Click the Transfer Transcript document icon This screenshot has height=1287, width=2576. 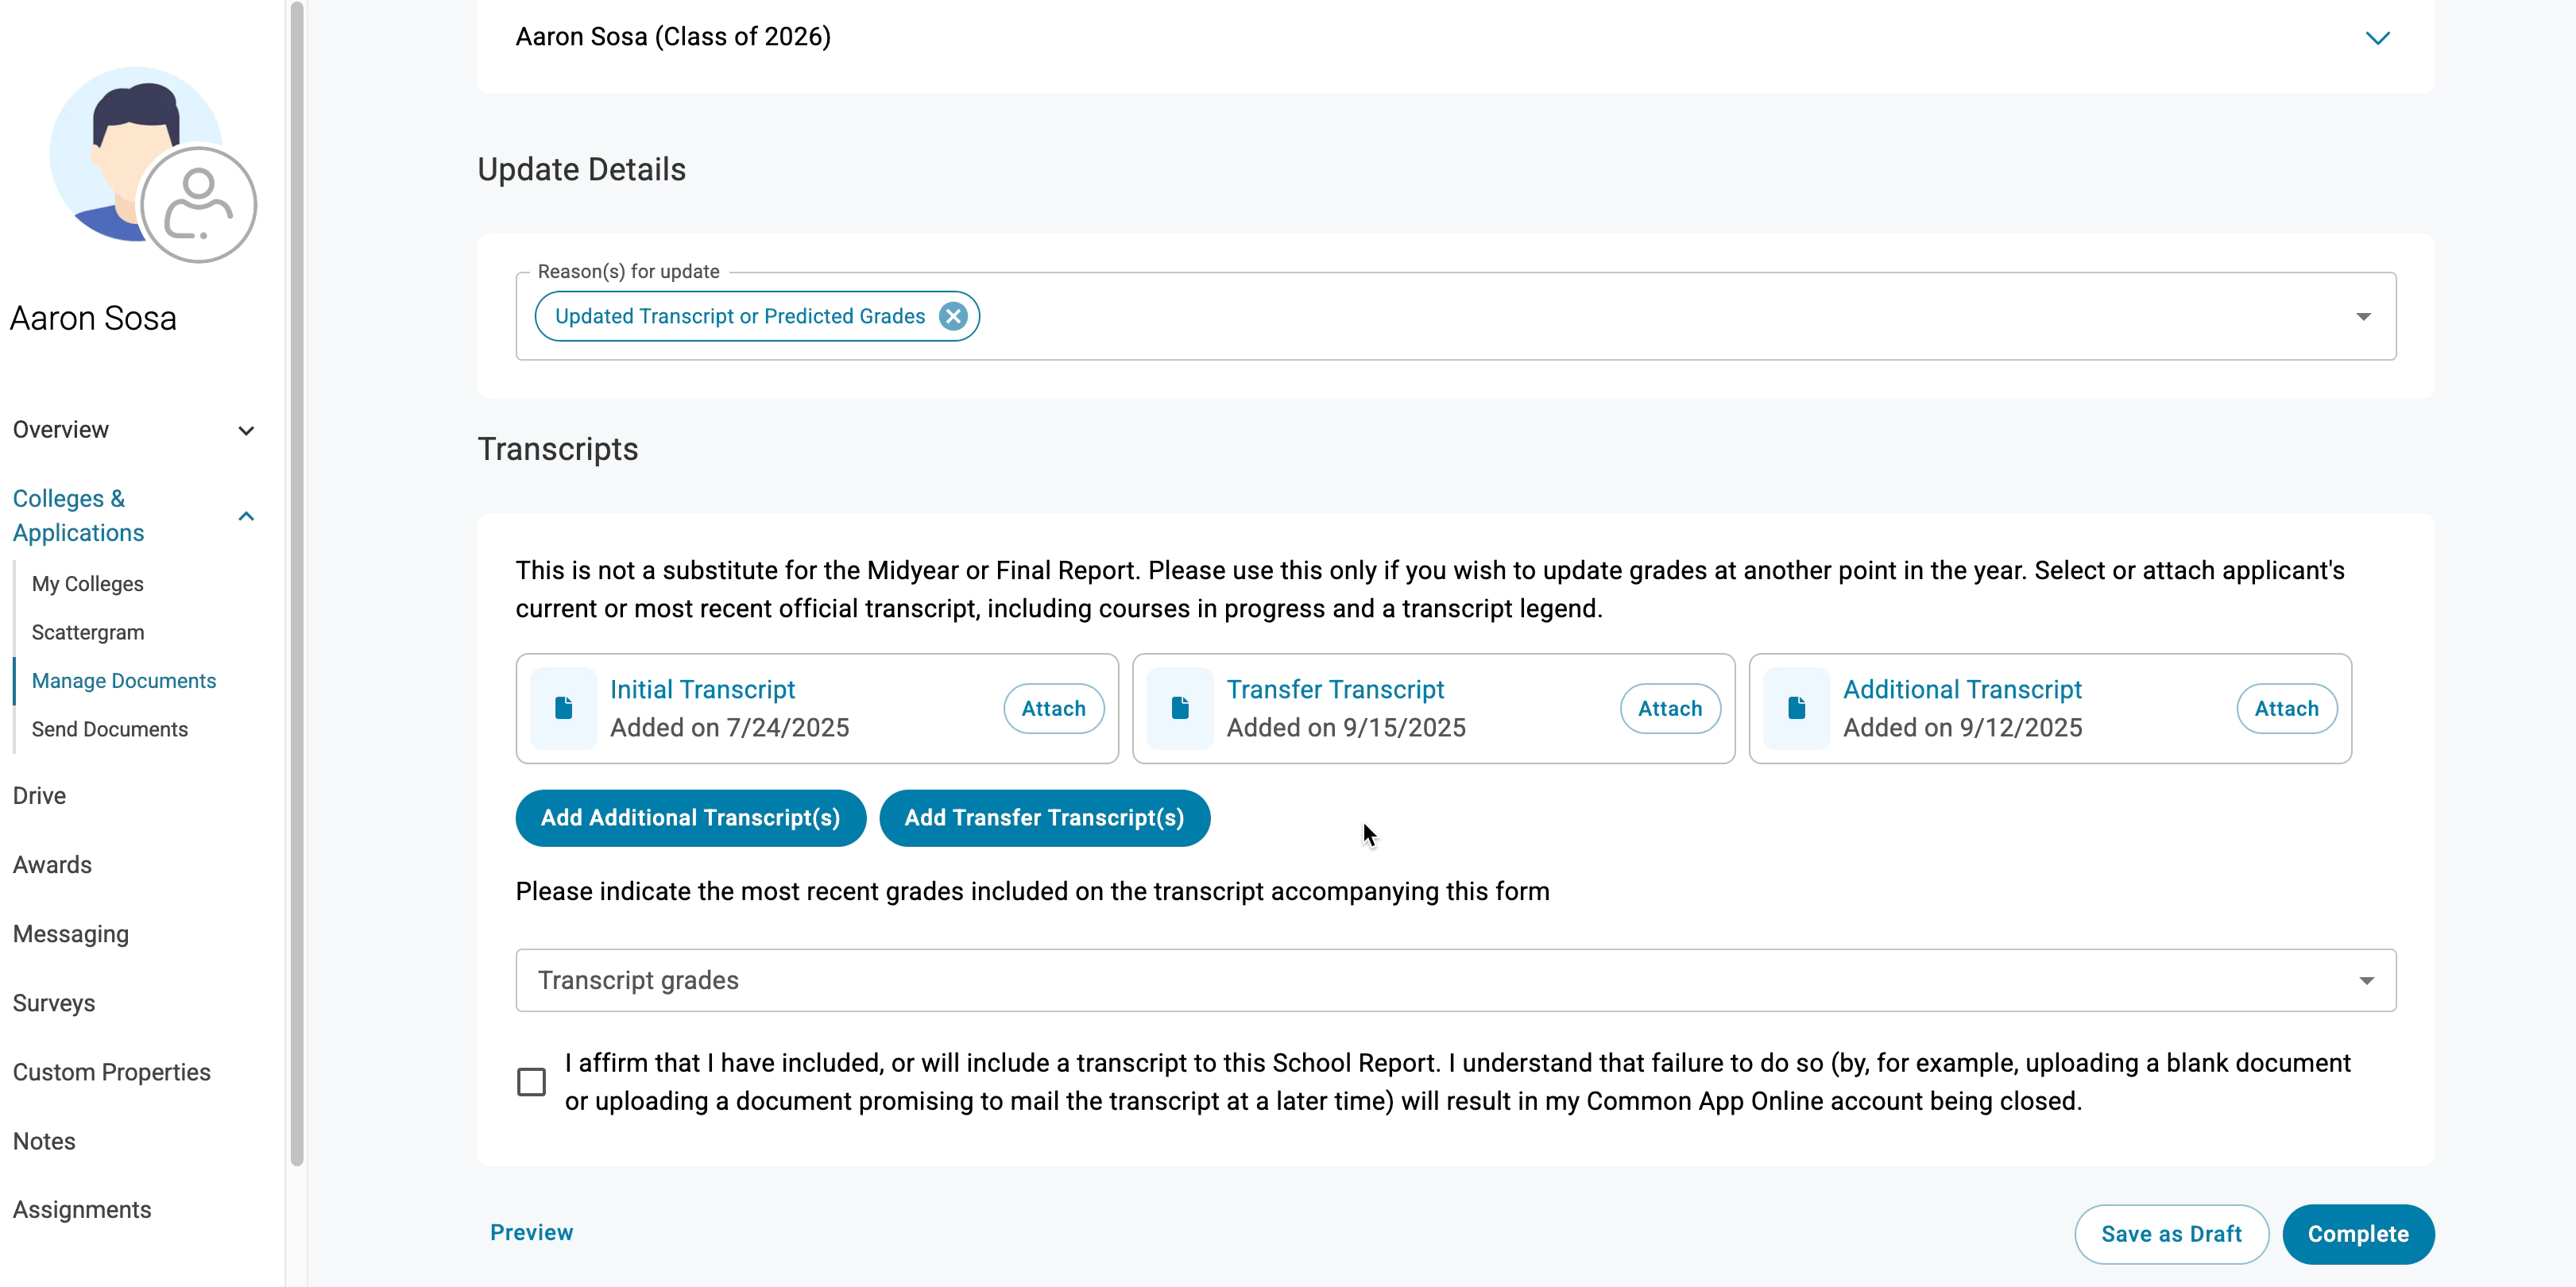click(1179, 708)
